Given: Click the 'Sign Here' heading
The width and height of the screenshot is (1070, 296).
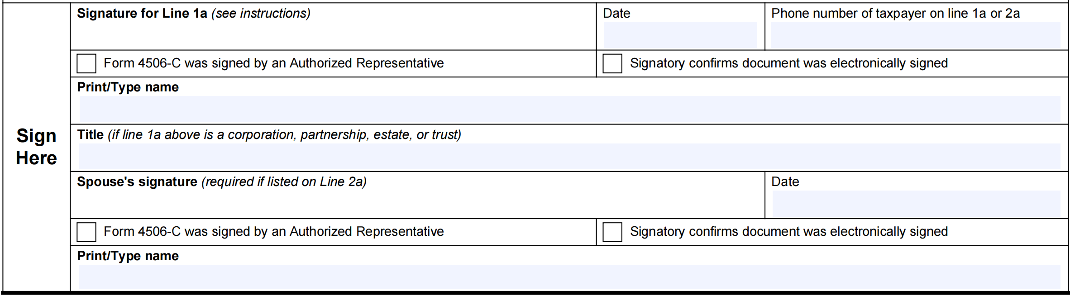Looking at the screenshot, I should coord(36,147).
